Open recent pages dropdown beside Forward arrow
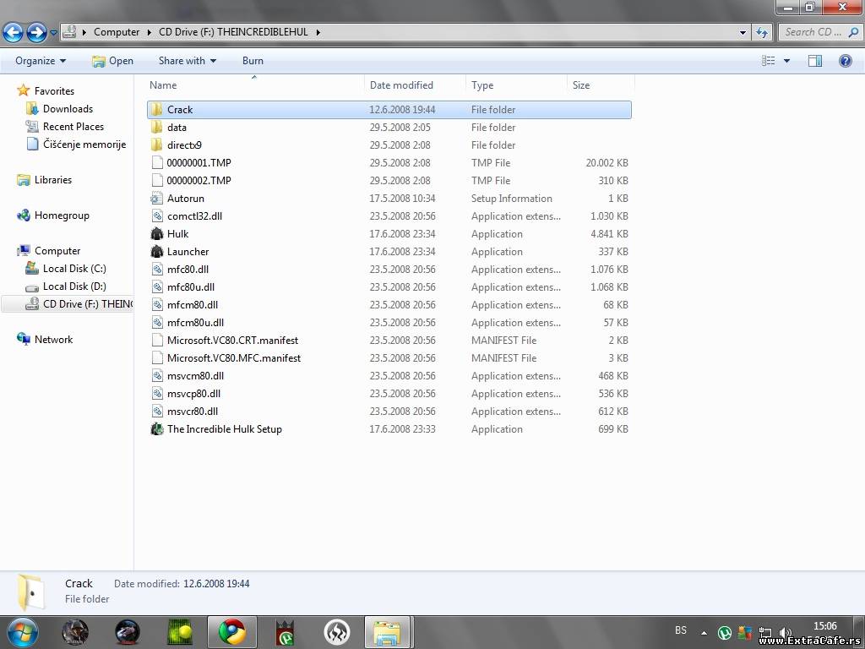865x649 pixels. (53, 32)
